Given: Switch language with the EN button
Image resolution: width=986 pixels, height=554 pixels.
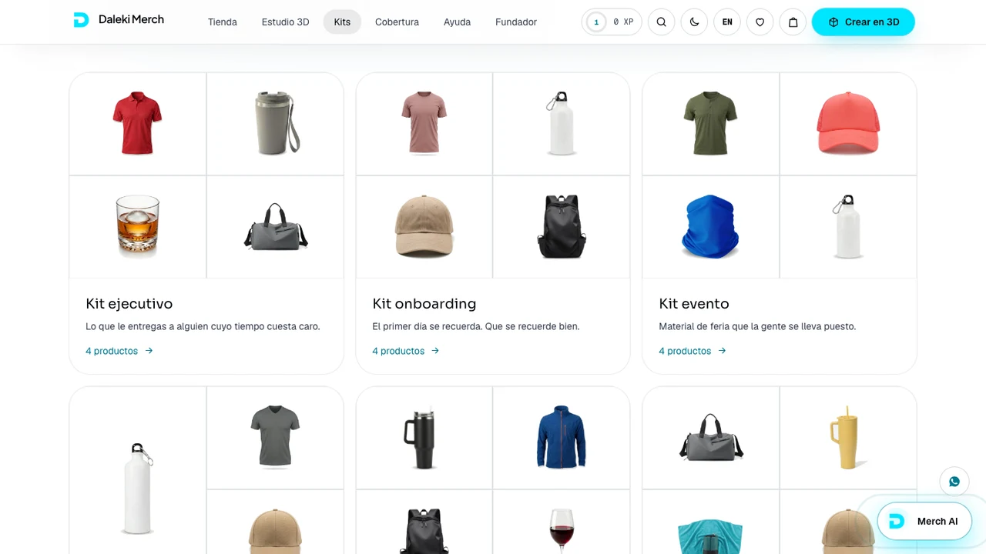Looking at the screenshot, I should click(727, 22).
